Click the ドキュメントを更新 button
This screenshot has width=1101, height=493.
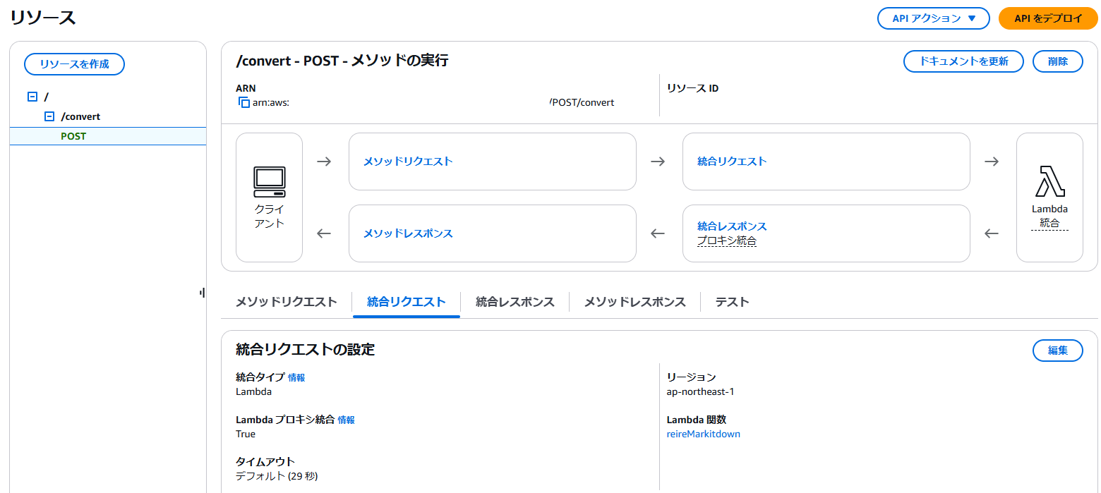click(x=963, y=61)
